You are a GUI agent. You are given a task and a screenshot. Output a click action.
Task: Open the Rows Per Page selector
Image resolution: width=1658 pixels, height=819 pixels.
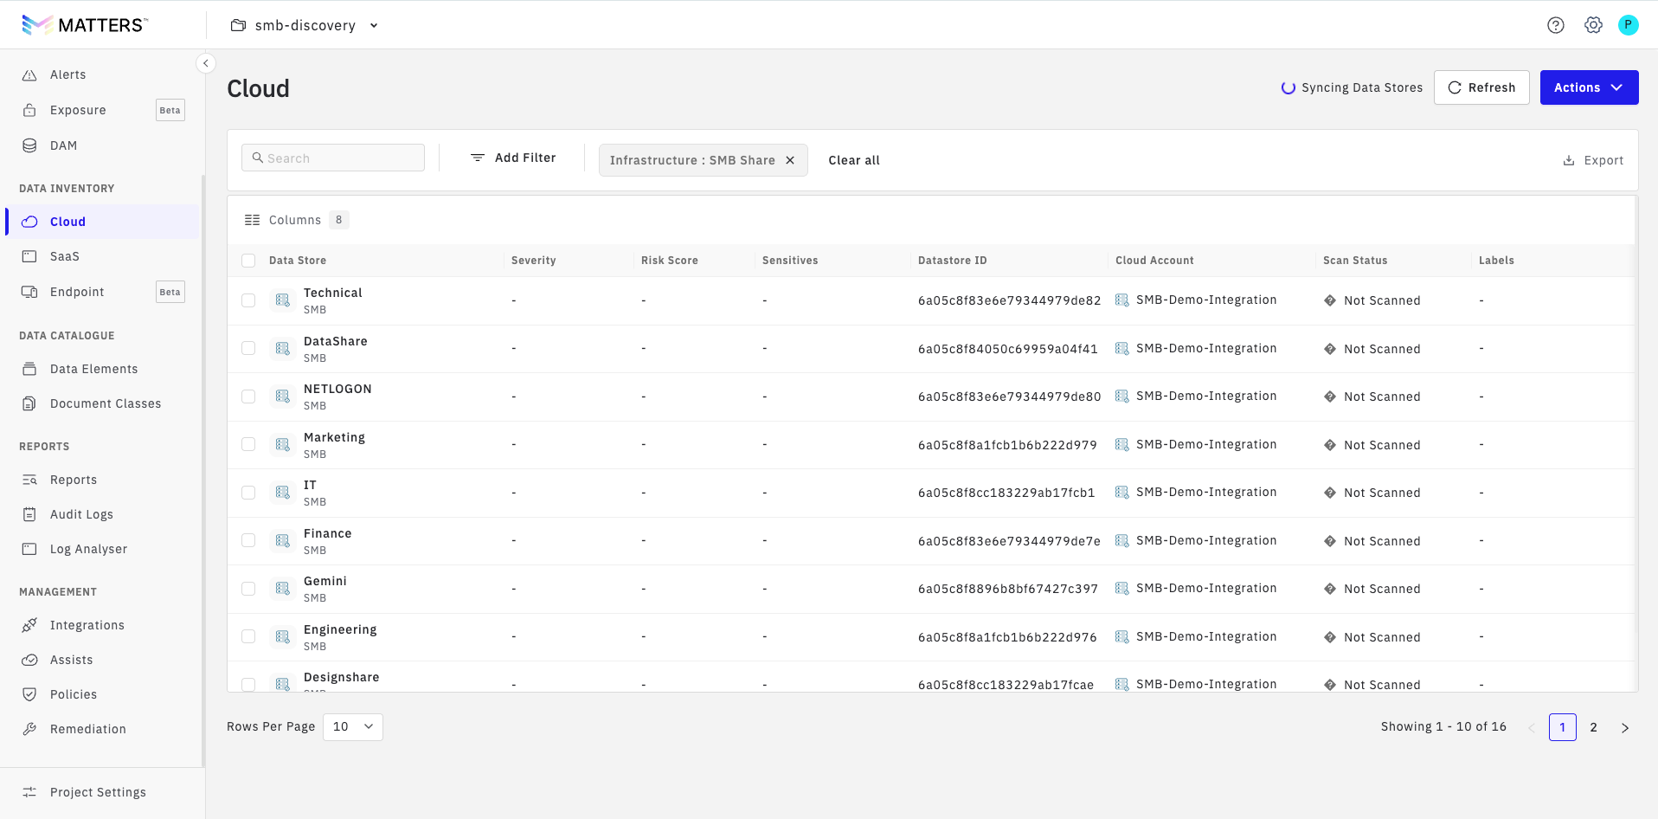coord(353,726)
